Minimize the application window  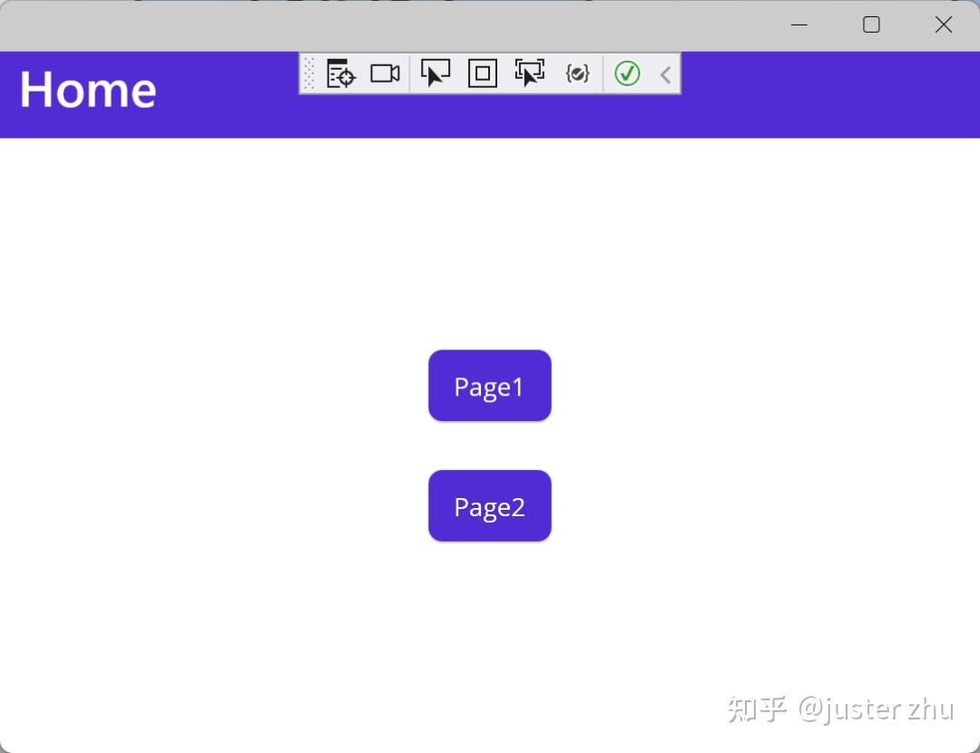coord(799,25)
